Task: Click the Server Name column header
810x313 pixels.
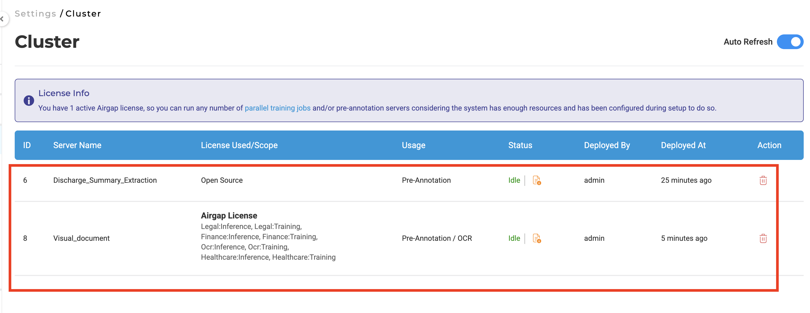Action: [x=77, y=145]
